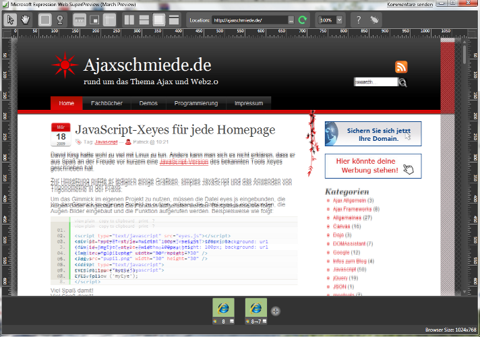The width and height of the screenshot is (480, 337).
Task: Activate the hand panning tool
Action: (25, 20)
